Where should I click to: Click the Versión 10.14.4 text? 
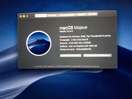pyautogui.click(x=66, y=31)
